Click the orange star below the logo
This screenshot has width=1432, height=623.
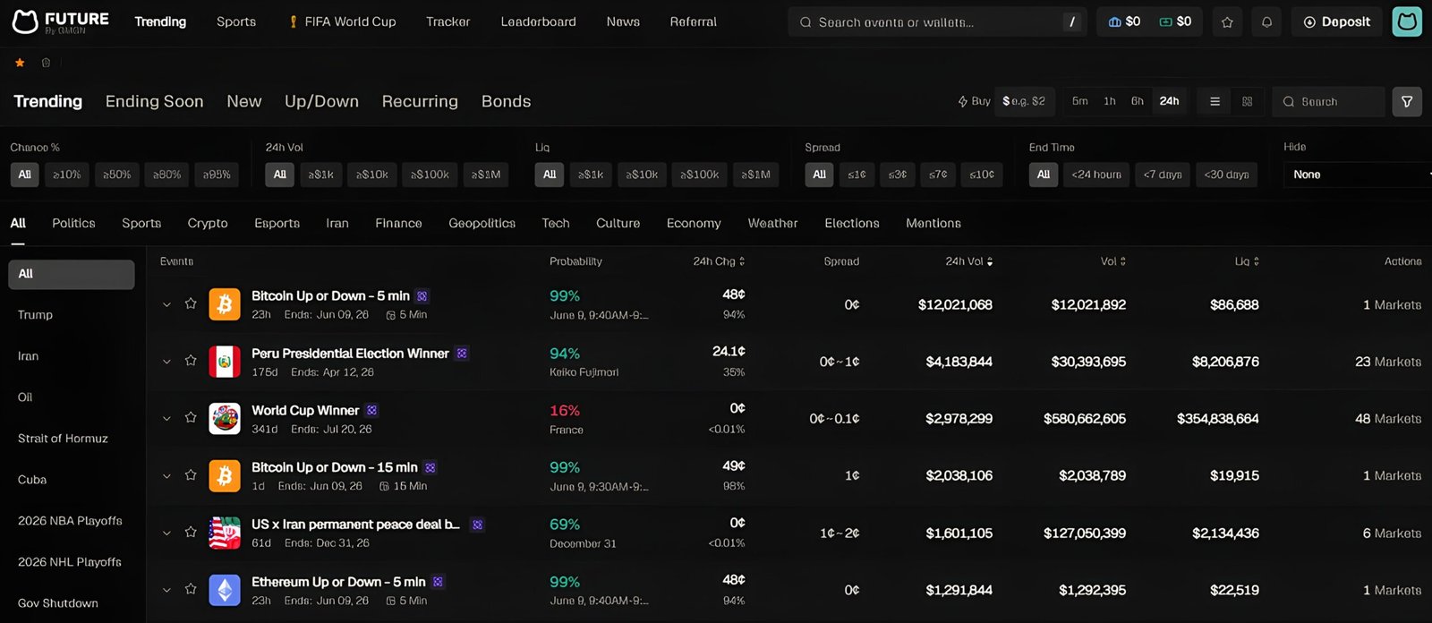(20, 63)
